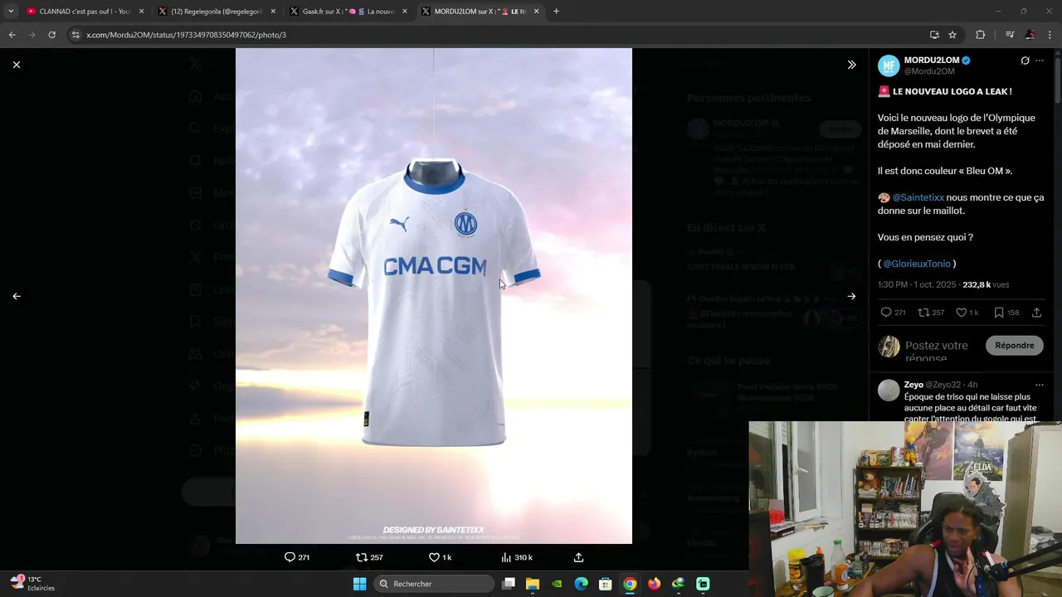
Task: Go to the previous photo with left arrow
Action: [x=17, y=296]
